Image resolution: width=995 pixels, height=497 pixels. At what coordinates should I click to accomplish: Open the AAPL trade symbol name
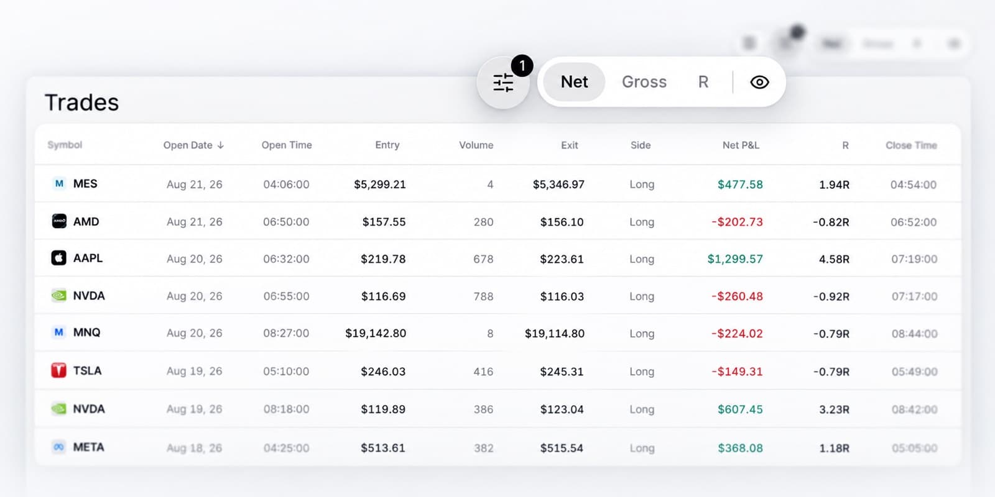click(88, 258)
